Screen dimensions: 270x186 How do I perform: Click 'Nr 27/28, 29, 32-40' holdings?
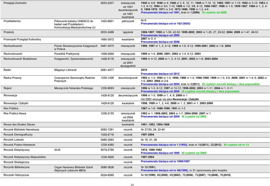pyautogui.click(x=152, y=130)
